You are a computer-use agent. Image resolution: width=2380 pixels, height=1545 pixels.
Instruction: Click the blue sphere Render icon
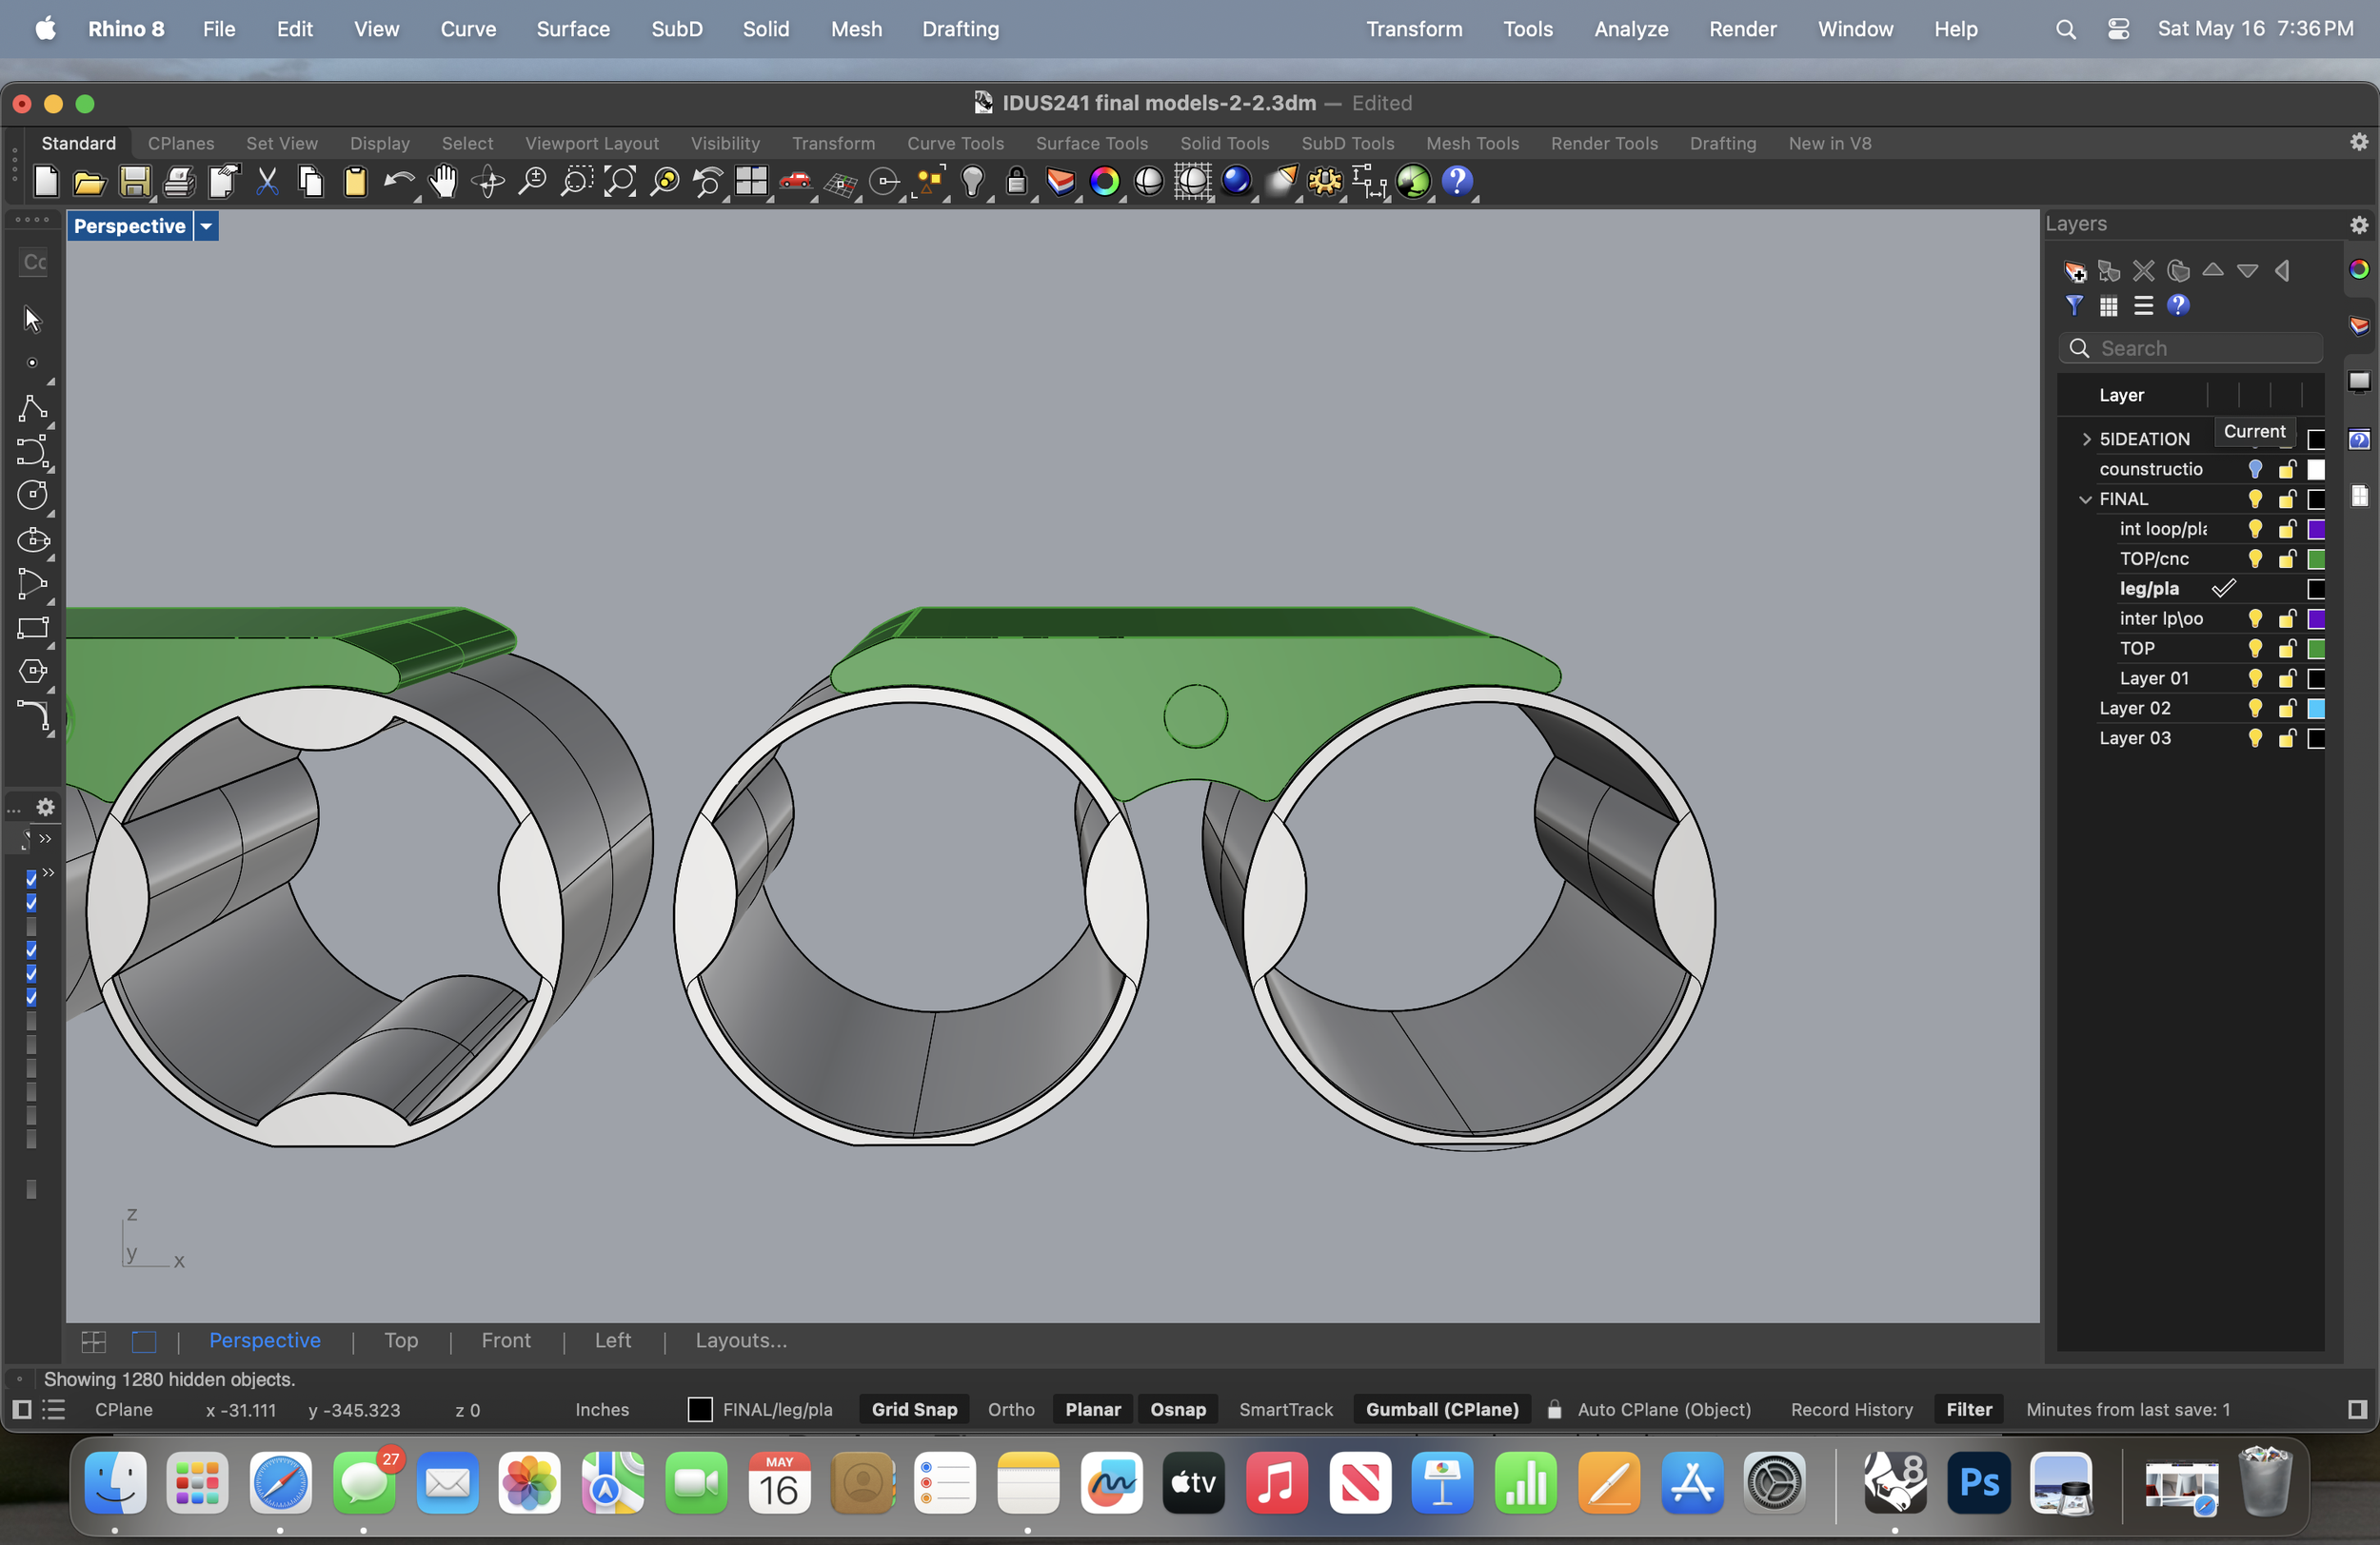[x=1237, y=182]
